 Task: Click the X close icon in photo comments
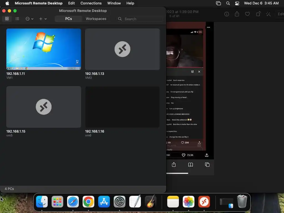pos(199,72)
